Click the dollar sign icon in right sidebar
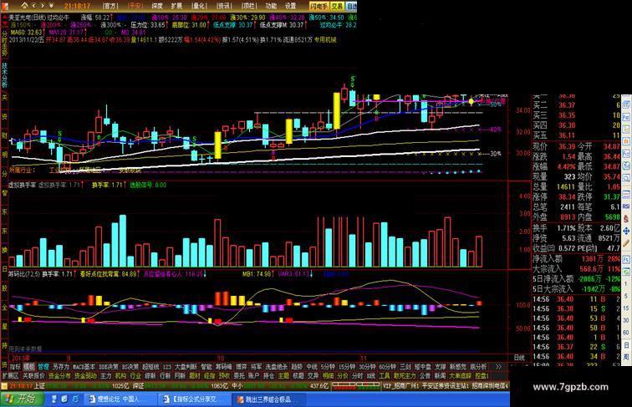The image size is (632, 407). pos(625,219)
